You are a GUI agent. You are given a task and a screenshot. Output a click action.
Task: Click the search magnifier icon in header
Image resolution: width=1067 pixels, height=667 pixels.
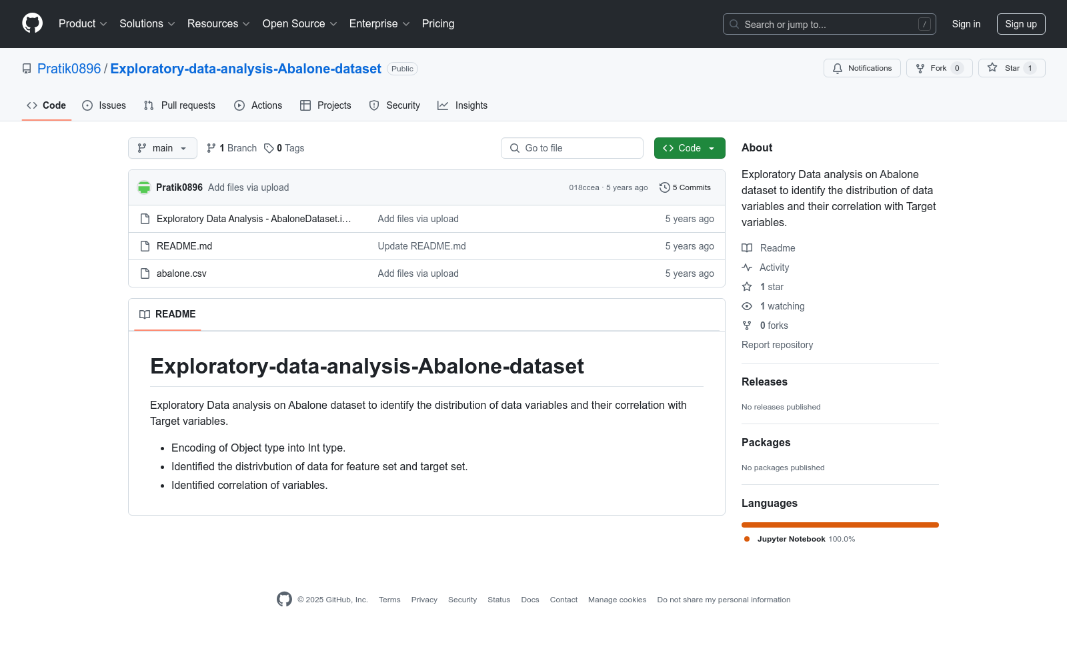pyautogui.click(x=734, y=24)
